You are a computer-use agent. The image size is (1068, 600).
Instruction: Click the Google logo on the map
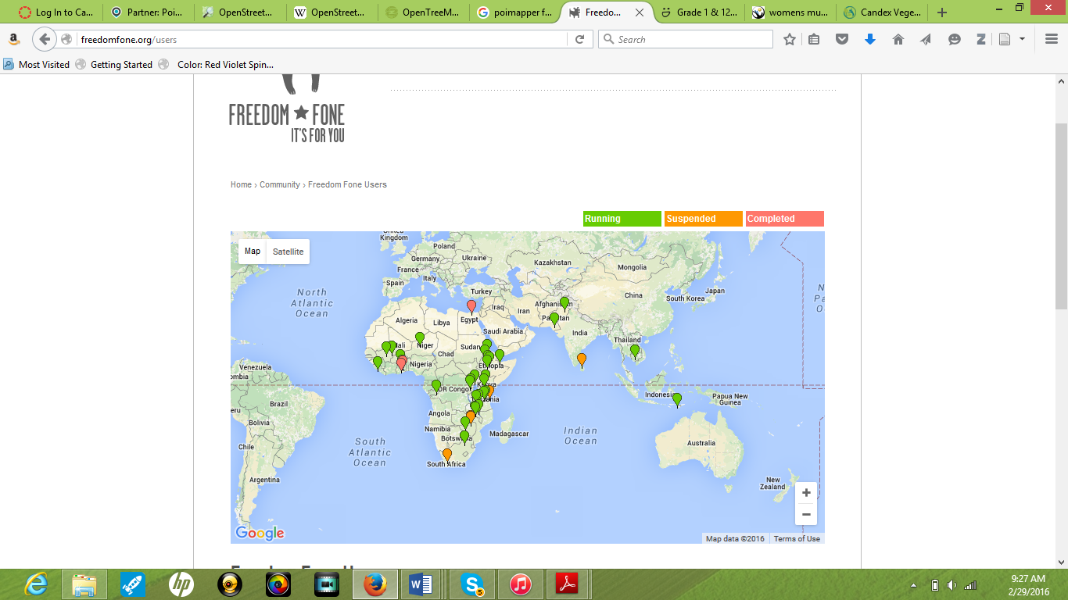(260, 533)
